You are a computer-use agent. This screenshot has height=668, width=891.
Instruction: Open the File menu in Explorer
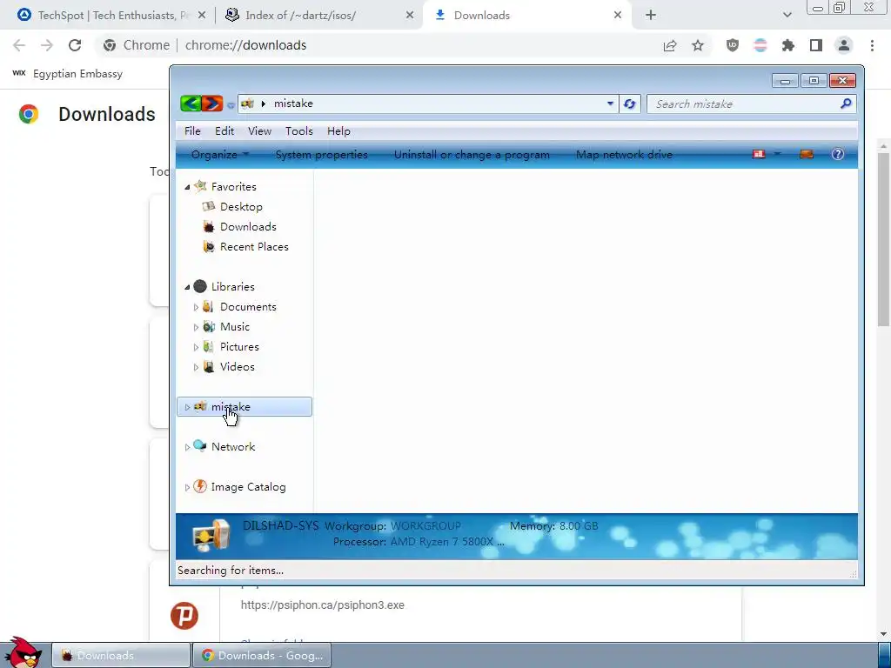(x=192, y=131)
